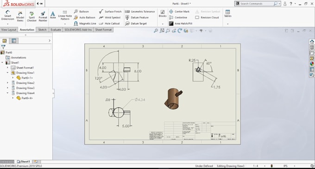This screenshot has width=315, height=169.
Task: Collapse the Drawing View1 node
Action: click(7, 73)
